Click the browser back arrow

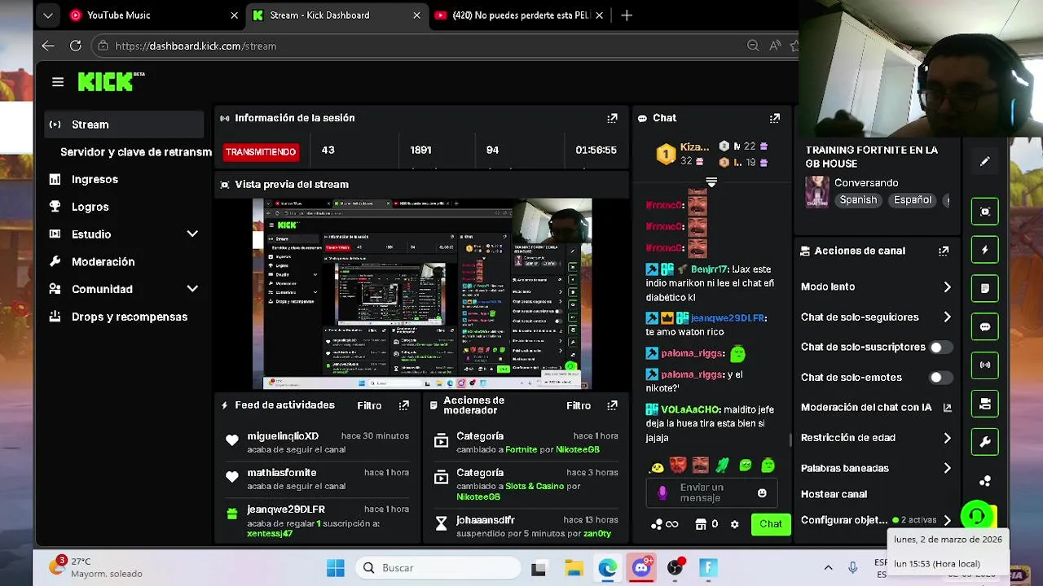click(48, 46)
